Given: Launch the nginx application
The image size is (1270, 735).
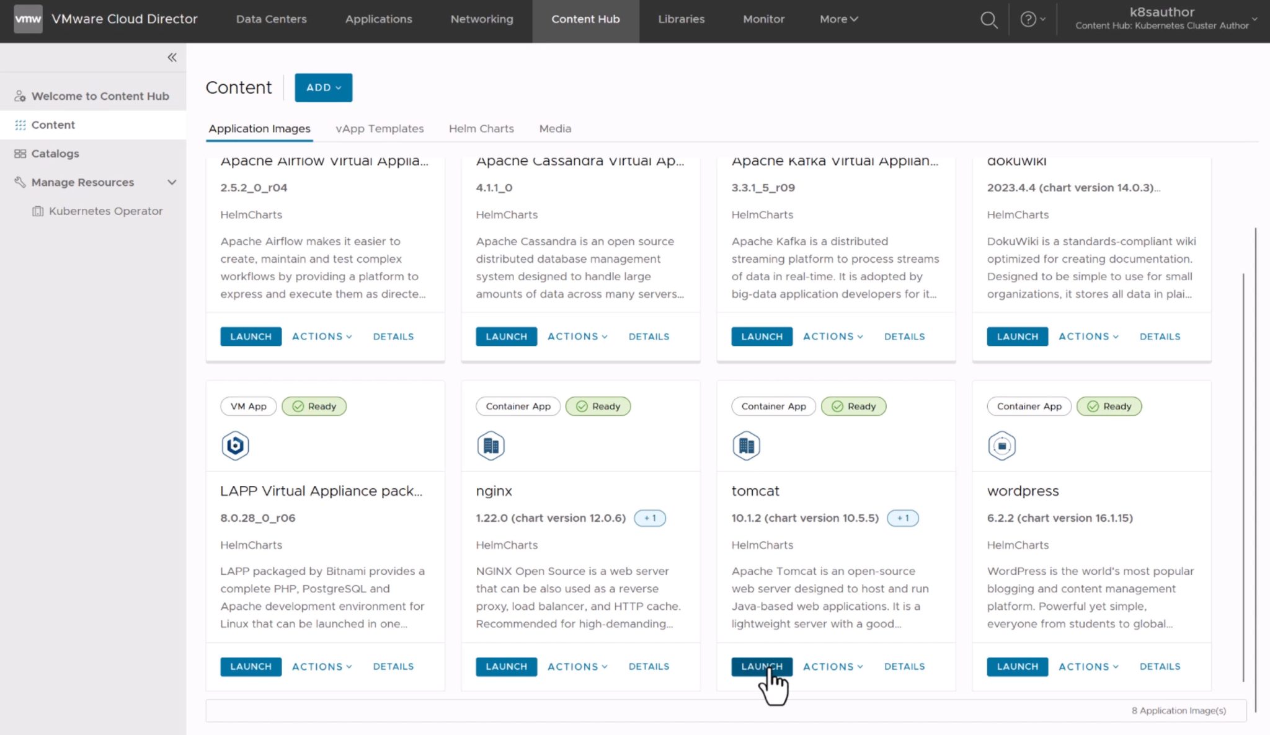Looking at the screenshot, I should 505,666.
